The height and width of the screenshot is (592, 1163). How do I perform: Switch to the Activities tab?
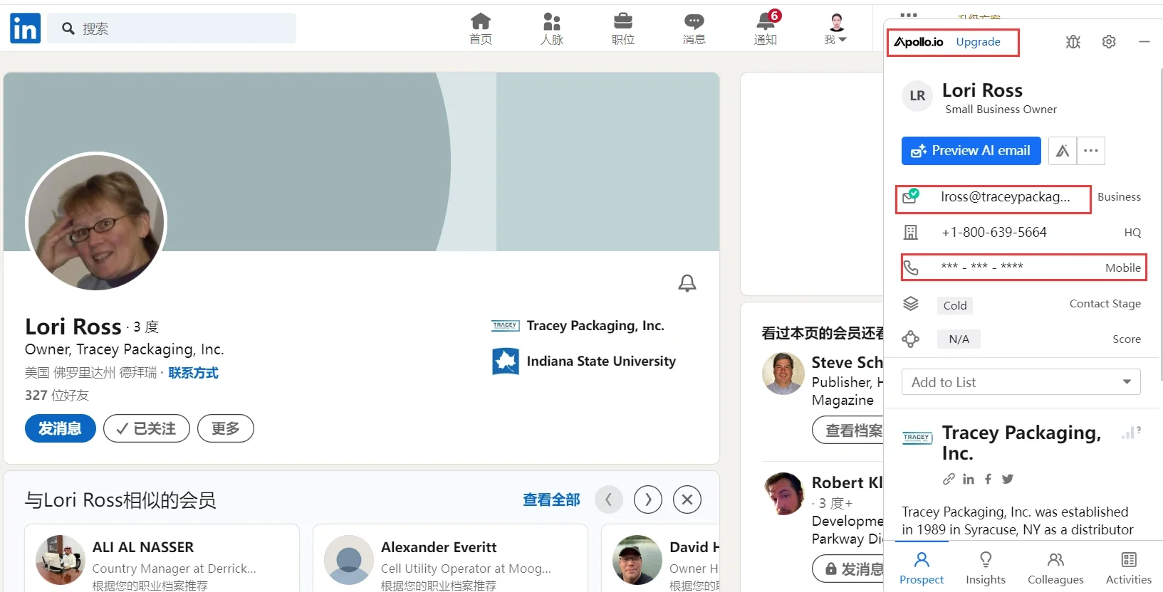pyautogui.click(x=1129, y=568)
